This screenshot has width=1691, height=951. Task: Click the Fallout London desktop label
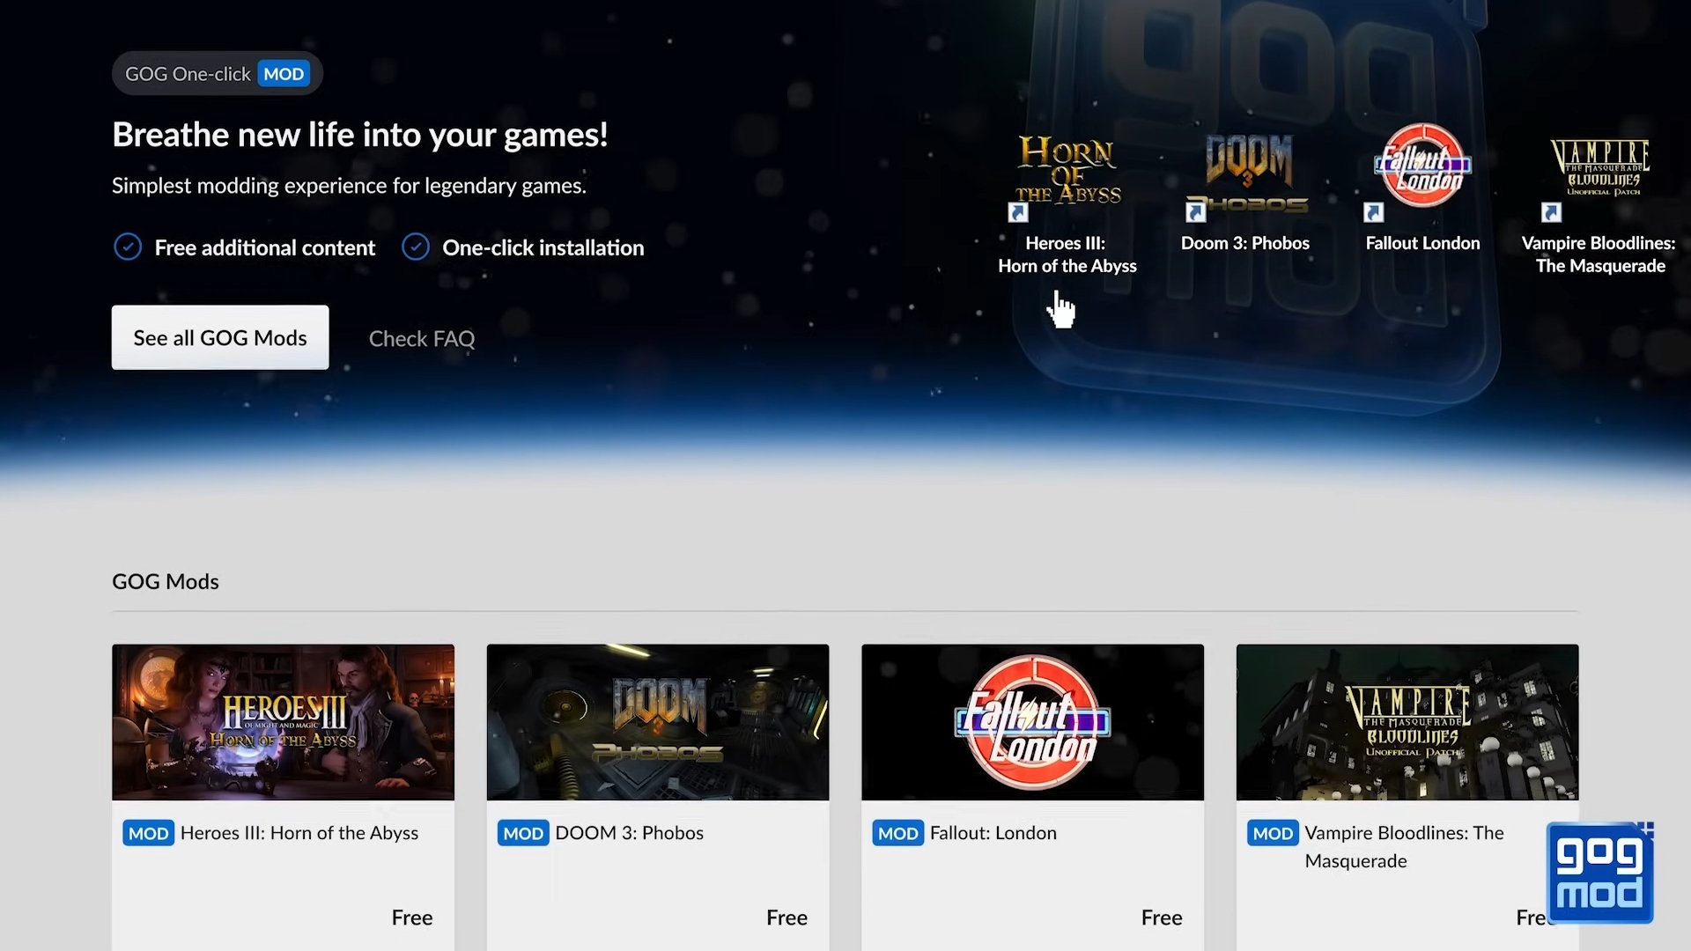click(1422, 243)
